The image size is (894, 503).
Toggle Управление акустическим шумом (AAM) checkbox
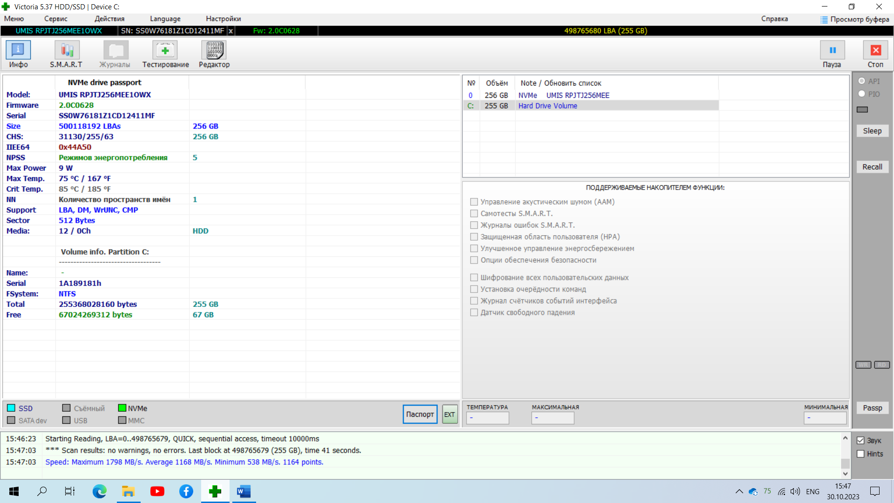(474, 202)
